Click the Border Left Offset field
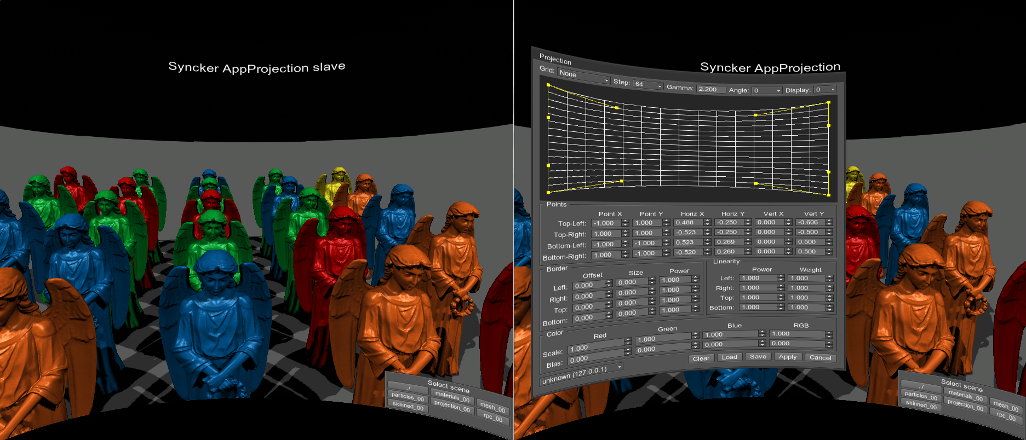The height and width of the screenshot is (440, 1026). [588, 285]
